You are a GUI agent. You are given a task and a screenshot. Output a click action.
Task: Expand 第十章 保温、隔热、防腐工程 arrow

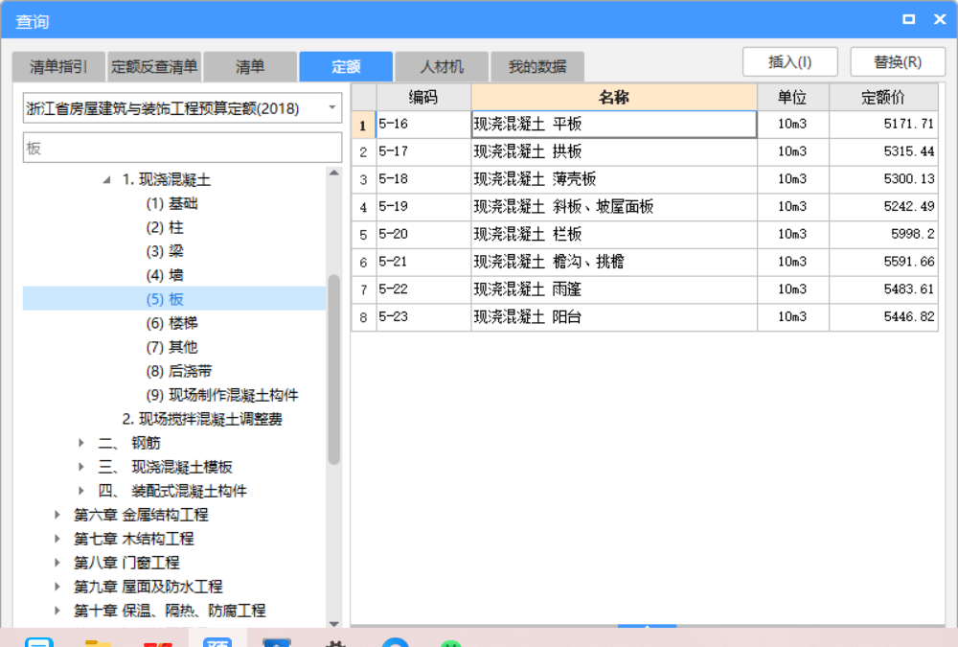57,611
